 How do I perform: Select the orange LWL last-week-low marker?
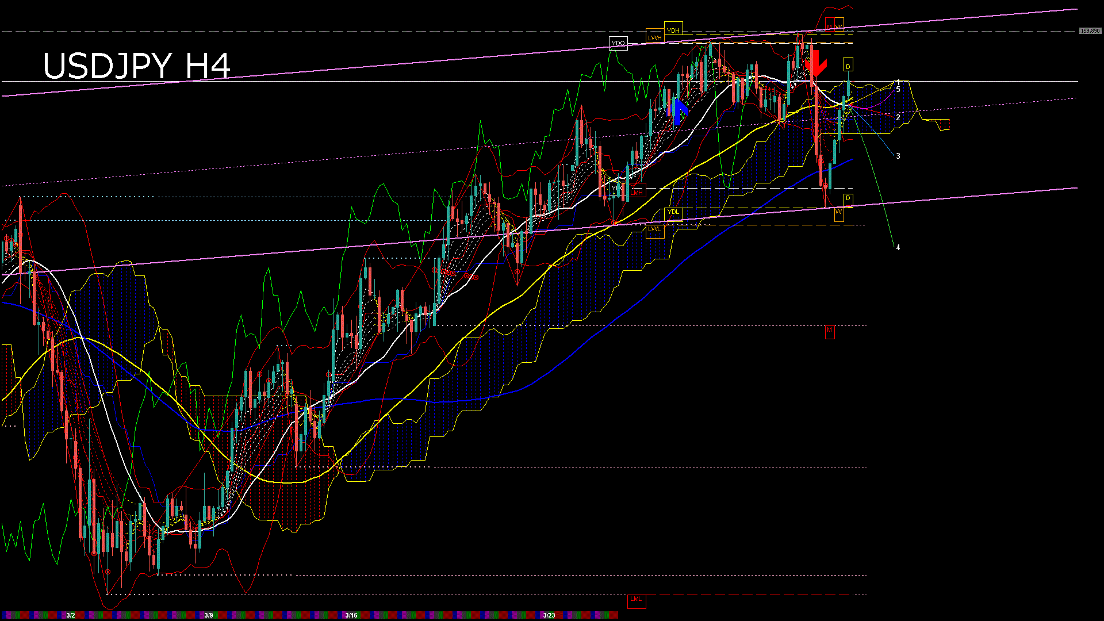(654, 229)
